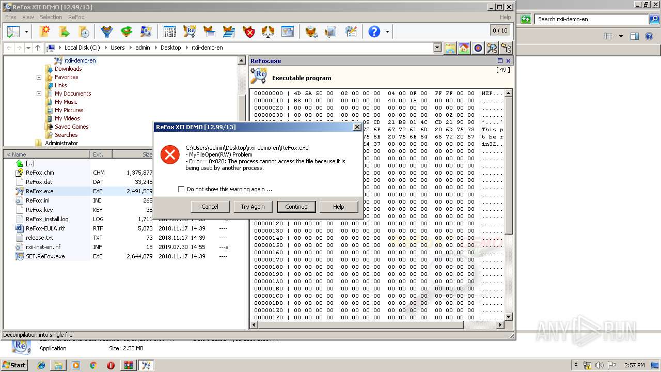Open the Selection menu
Viewport: 661px width, 372px height.
pyautogui.click(x=51, y=17)
